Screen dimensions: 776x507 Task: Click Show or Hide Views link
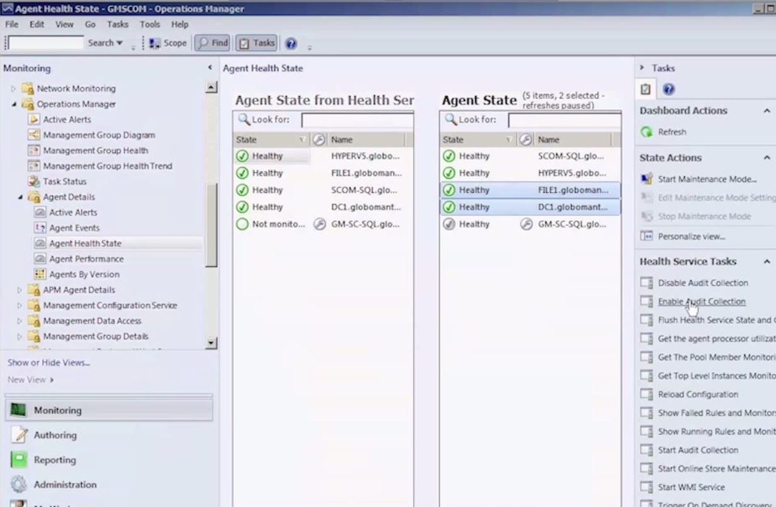coord(48,362)
